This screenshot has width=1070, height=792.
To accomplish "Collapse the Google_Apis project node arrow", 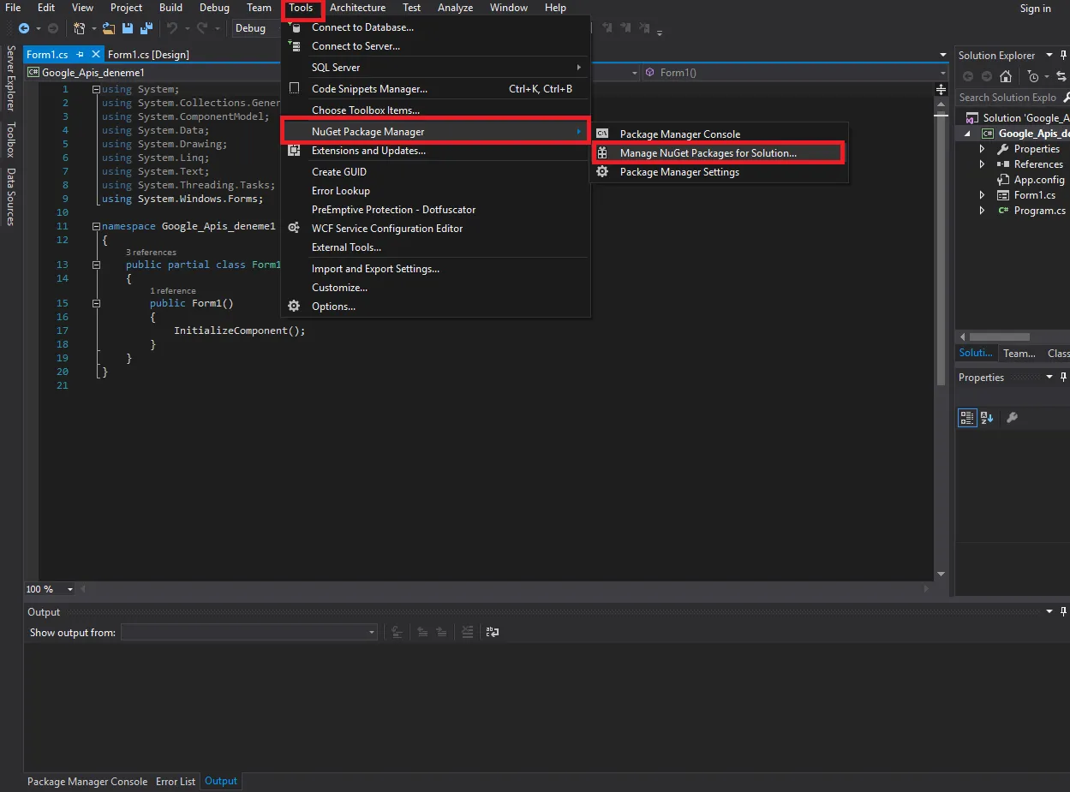I will click(x=968, y=134).
